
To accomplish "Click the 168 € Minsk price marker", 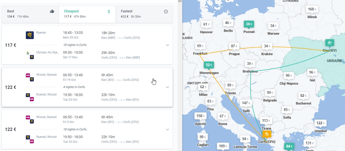I will pos(312,9).
